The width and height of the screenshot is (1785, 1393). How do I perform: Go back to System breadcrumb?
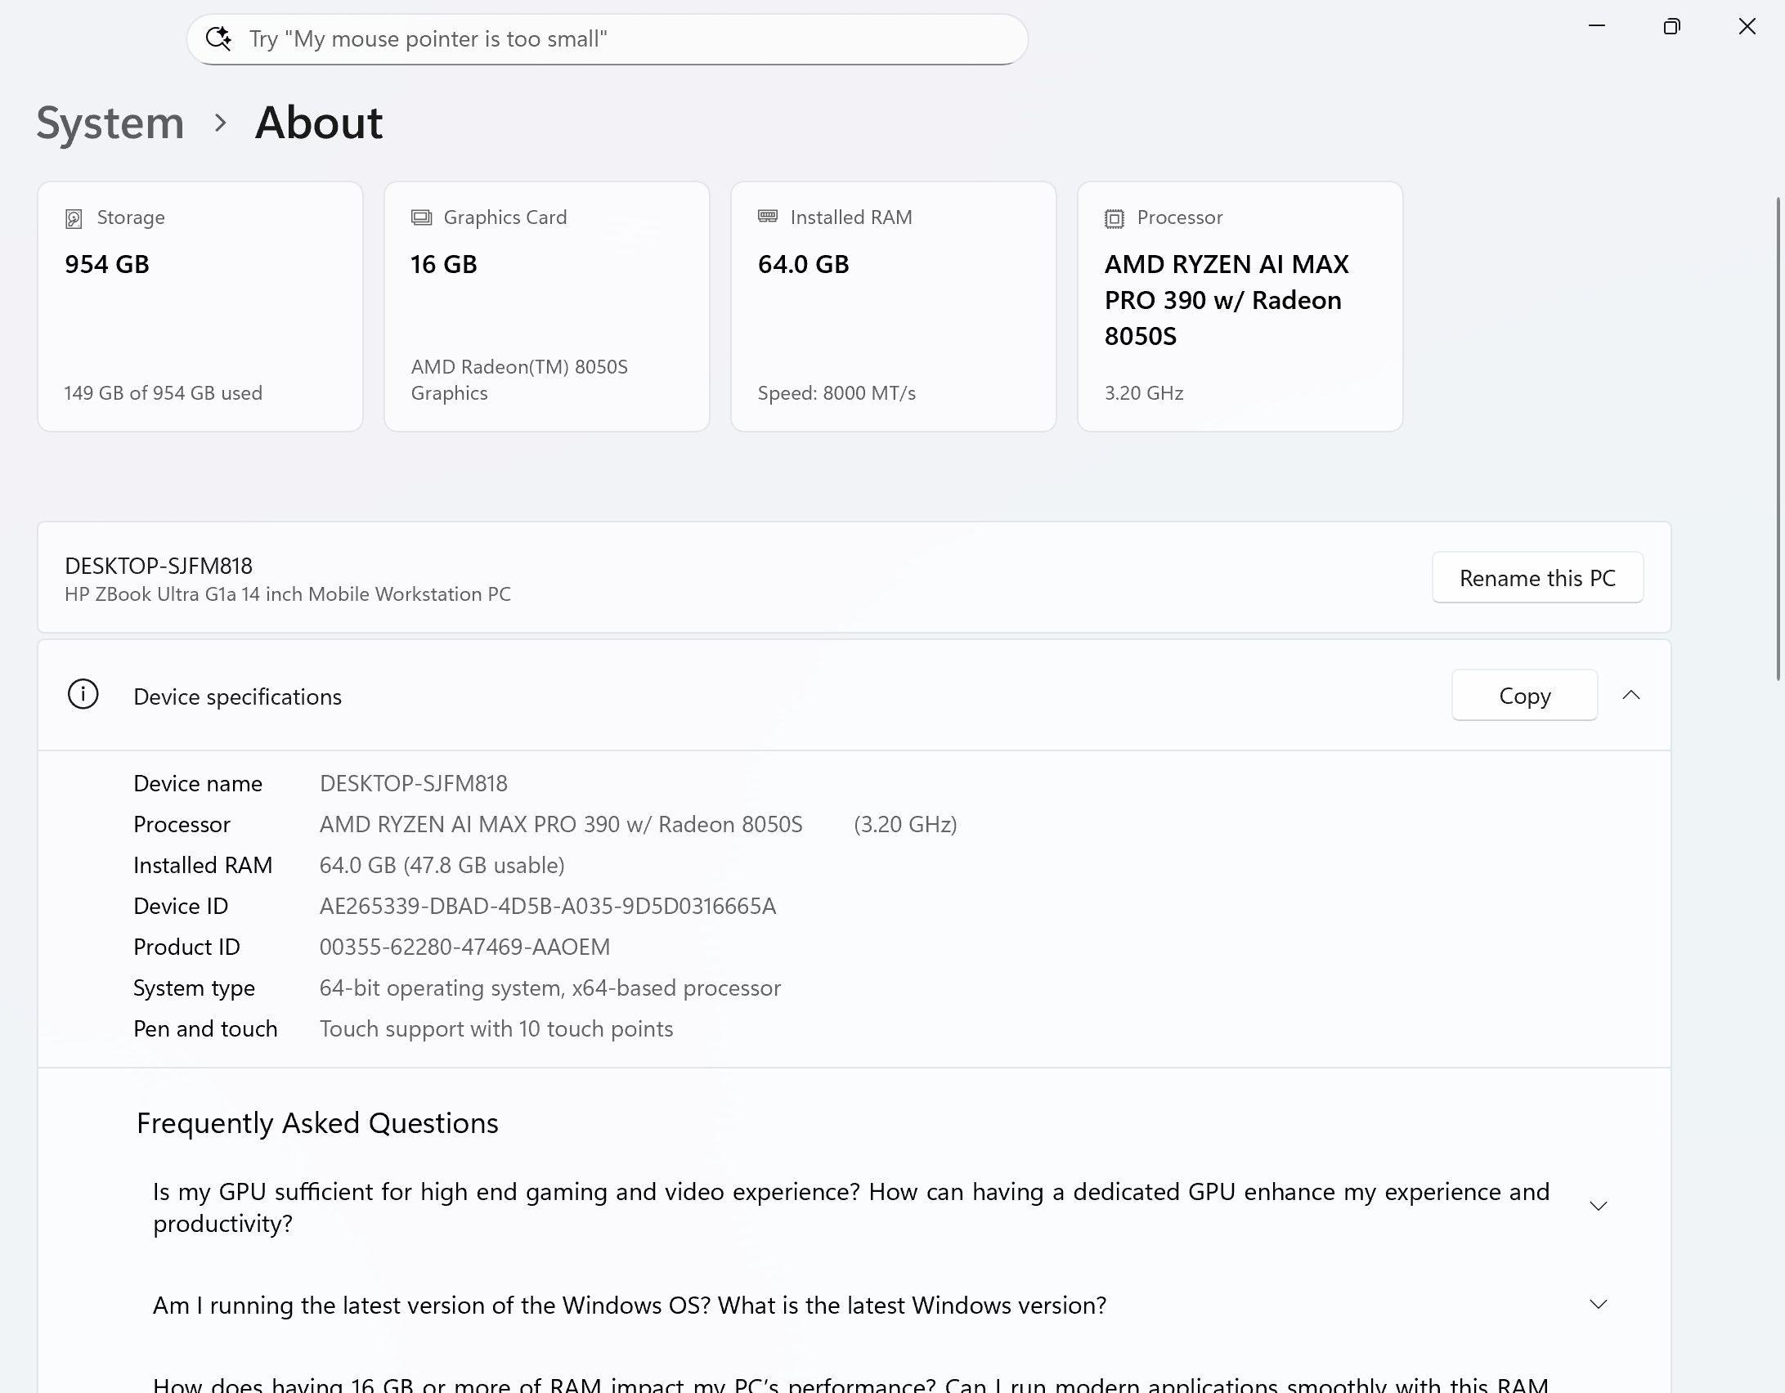110,123
